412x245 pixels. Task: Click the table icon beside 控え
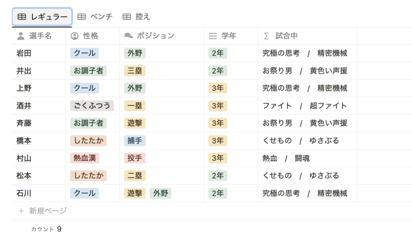pyautogui.click(x=127, y=17)
